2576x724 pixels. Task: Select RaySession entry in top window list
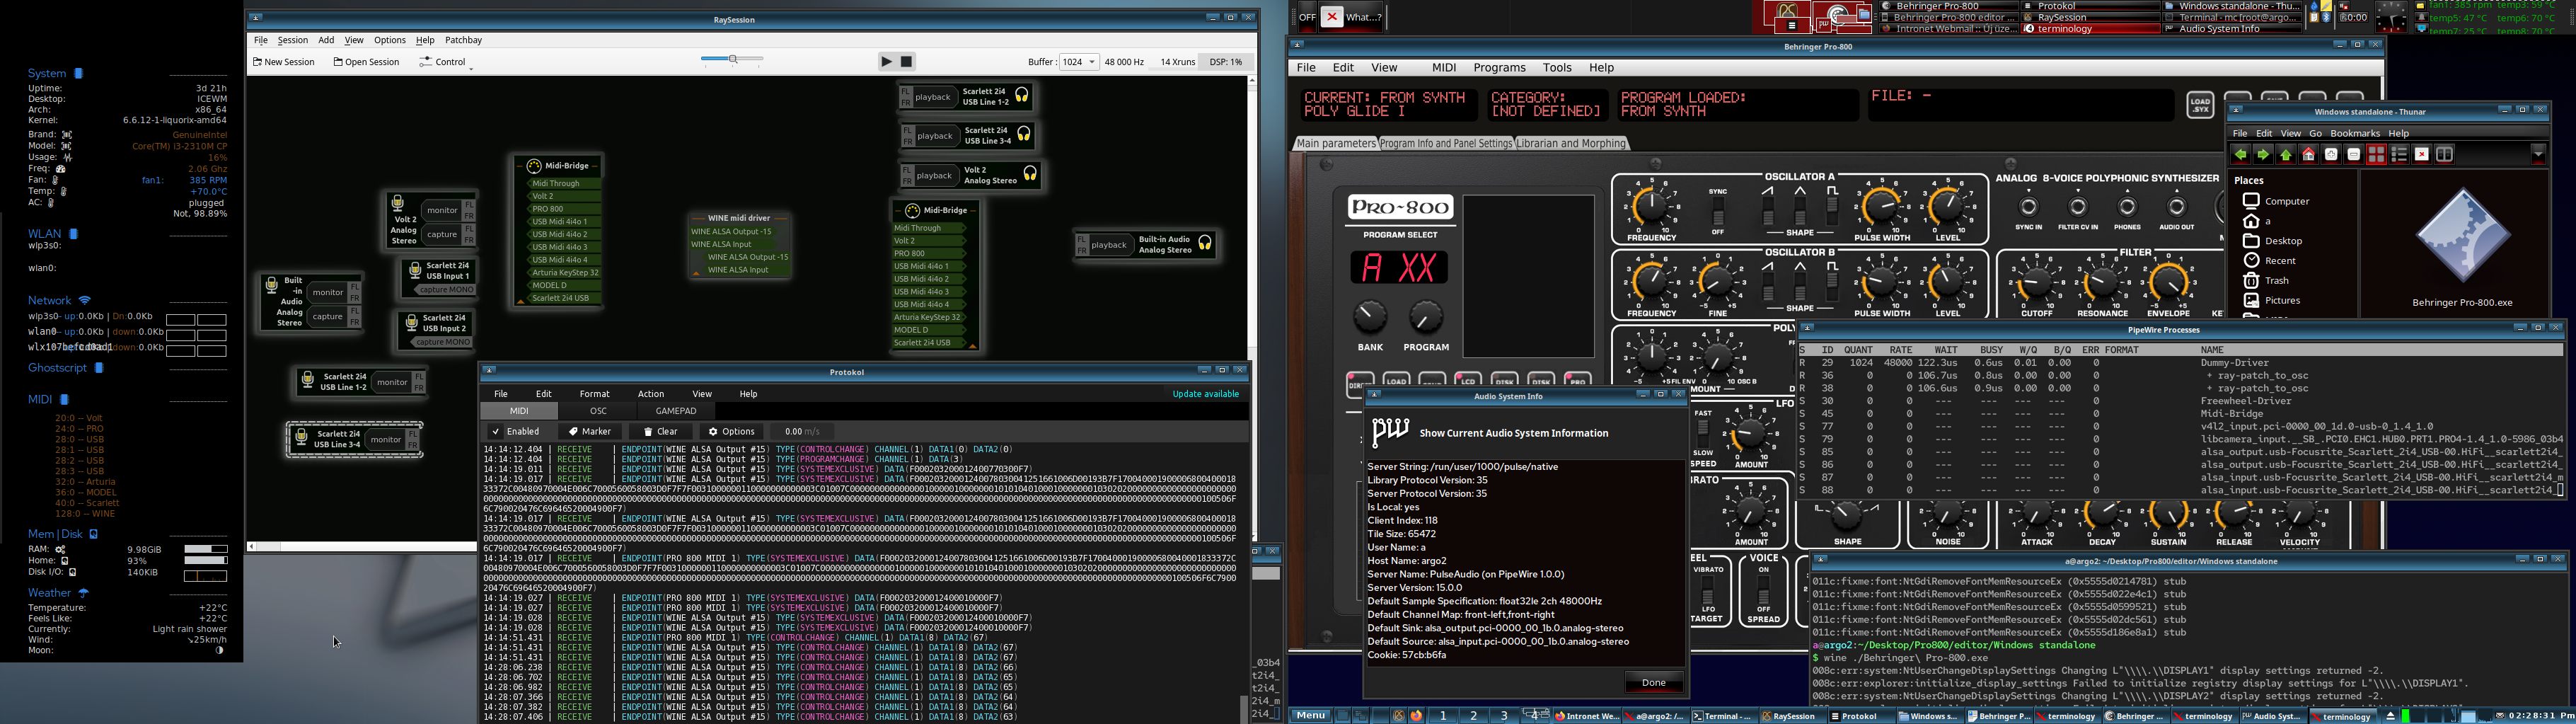[x=2090, y=17]
